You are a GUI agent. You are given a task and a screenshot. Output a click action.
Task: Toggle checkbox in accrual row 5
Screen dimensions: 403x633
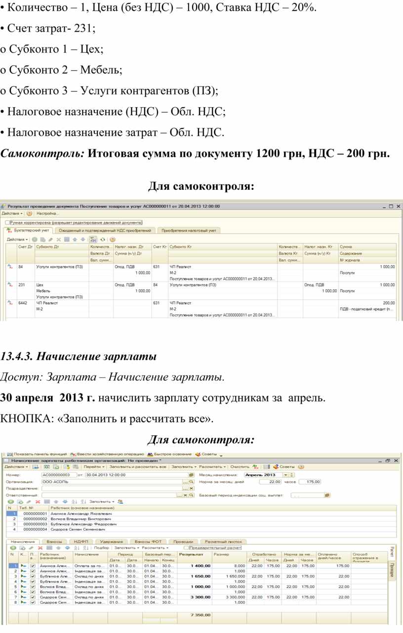coord(33,587)
